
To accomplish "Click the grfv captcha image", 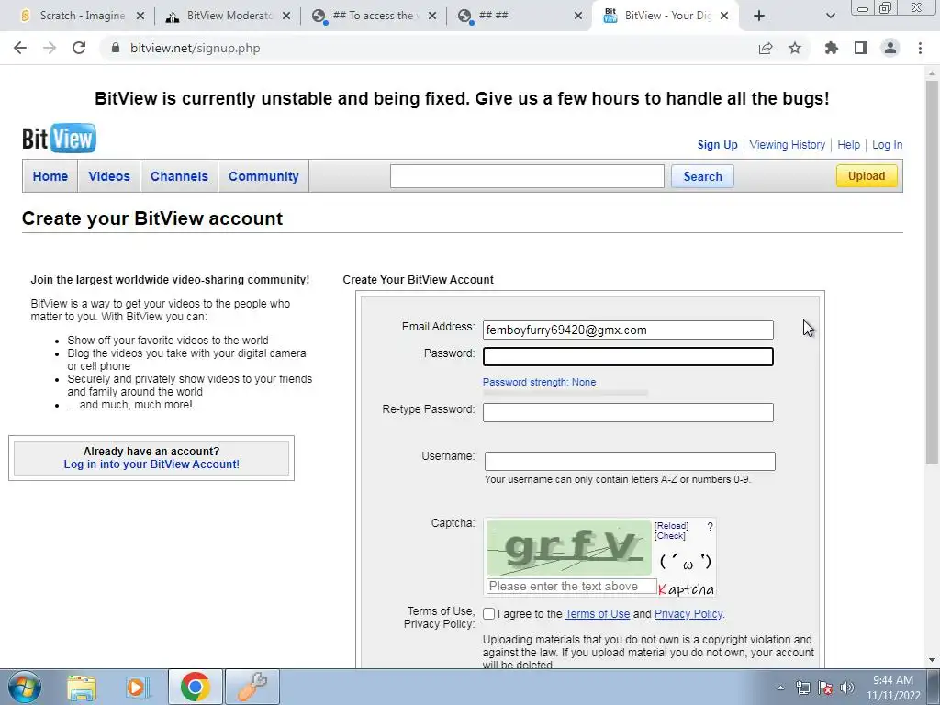I will point(569,548).
